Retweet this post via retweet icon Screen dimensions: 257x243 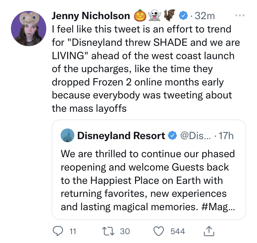click(108, 231)
